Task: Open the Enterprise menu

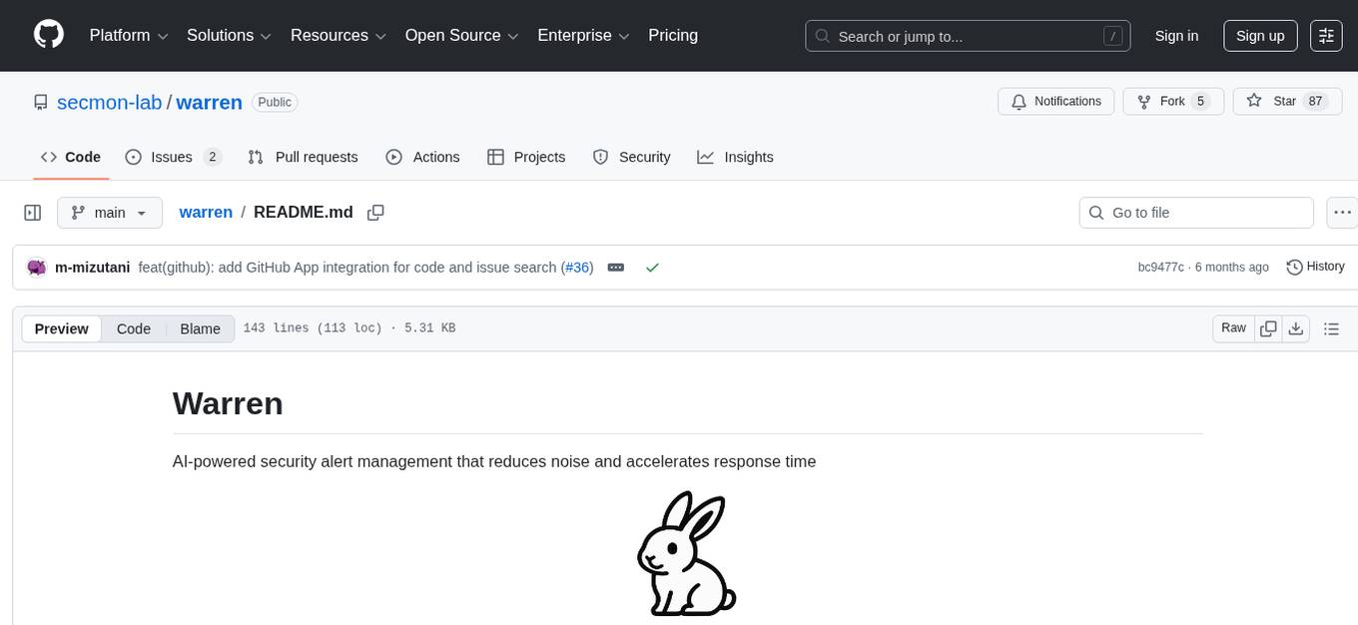Action: click(x=583, y=35)
